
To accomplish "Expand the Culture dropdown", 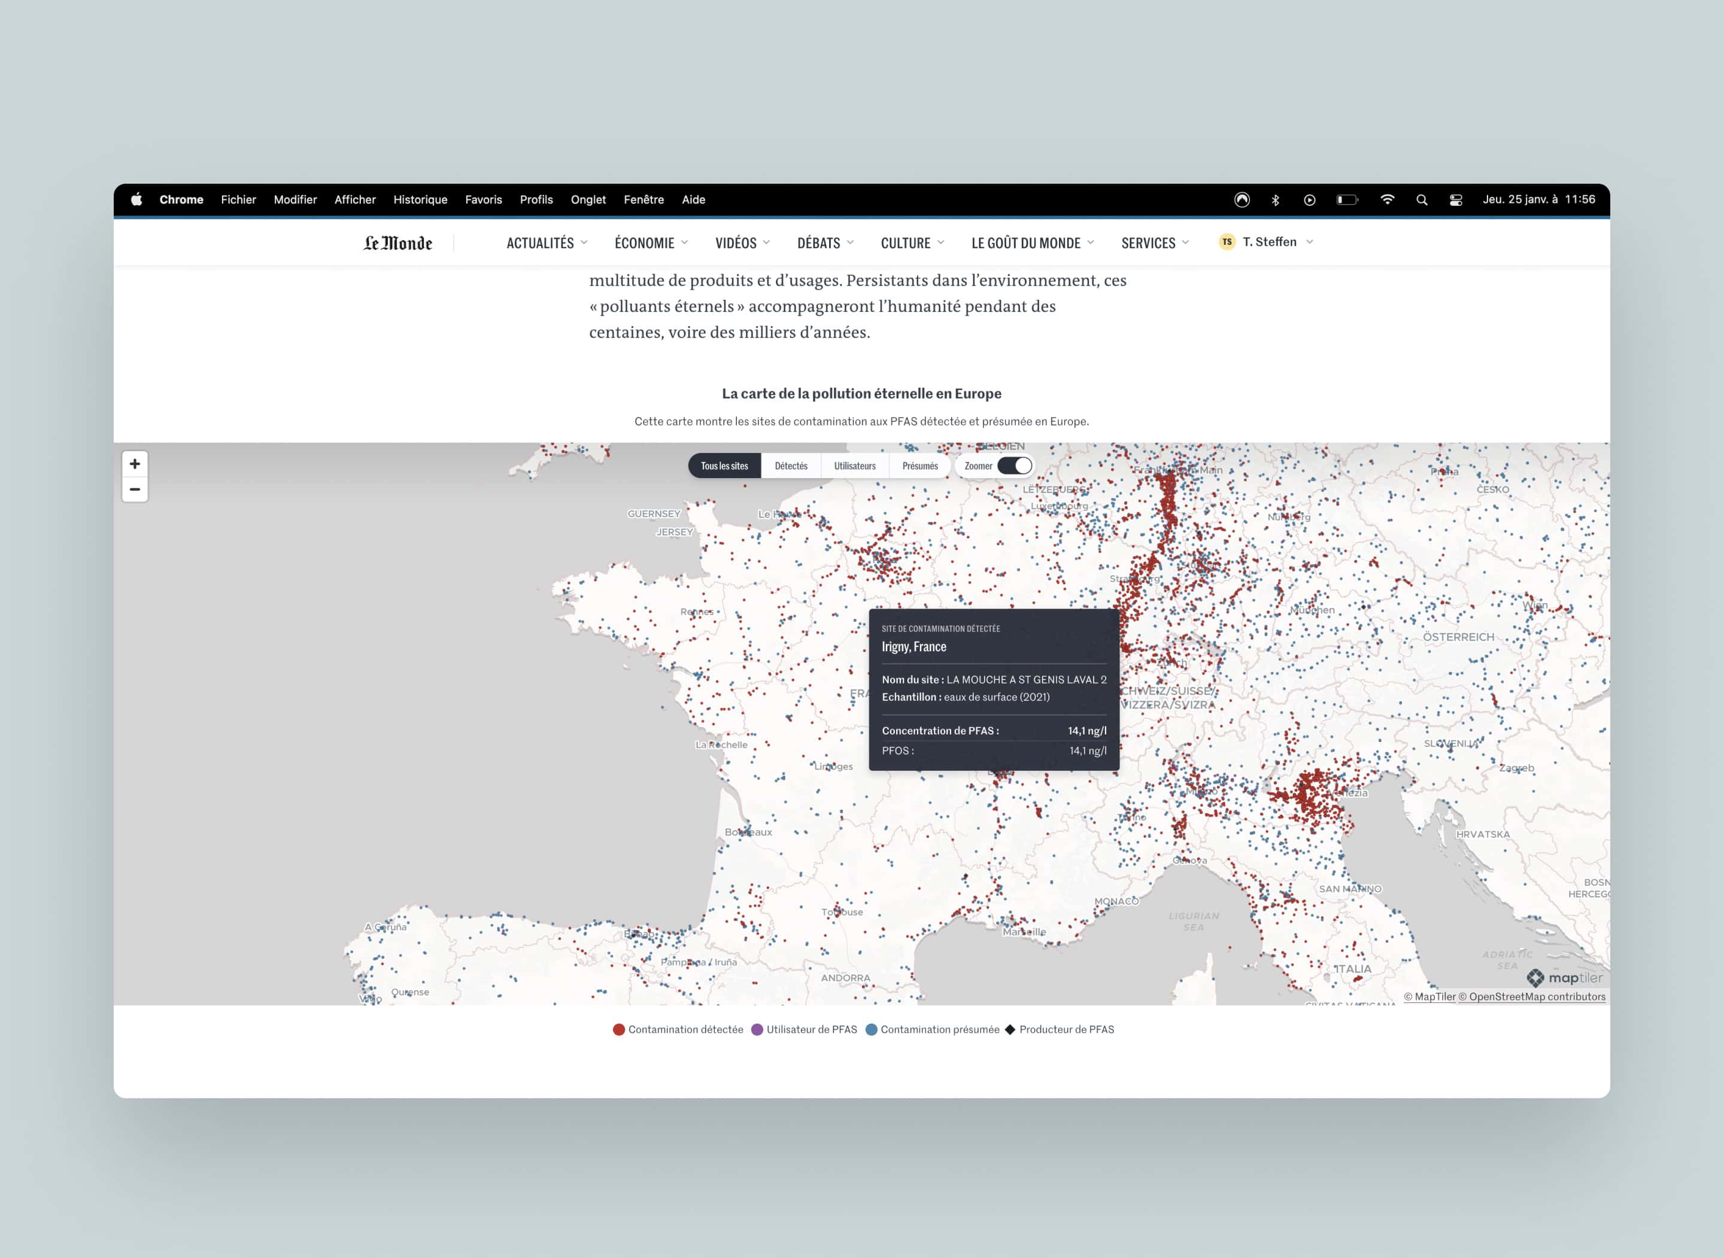I will [912, 243].
